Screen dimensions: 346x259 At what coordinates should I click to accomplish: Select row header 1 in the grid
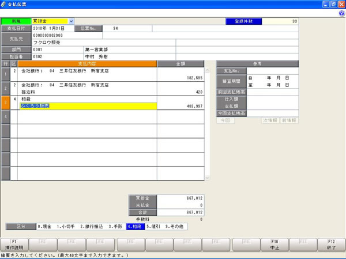(x=6, y=74)
